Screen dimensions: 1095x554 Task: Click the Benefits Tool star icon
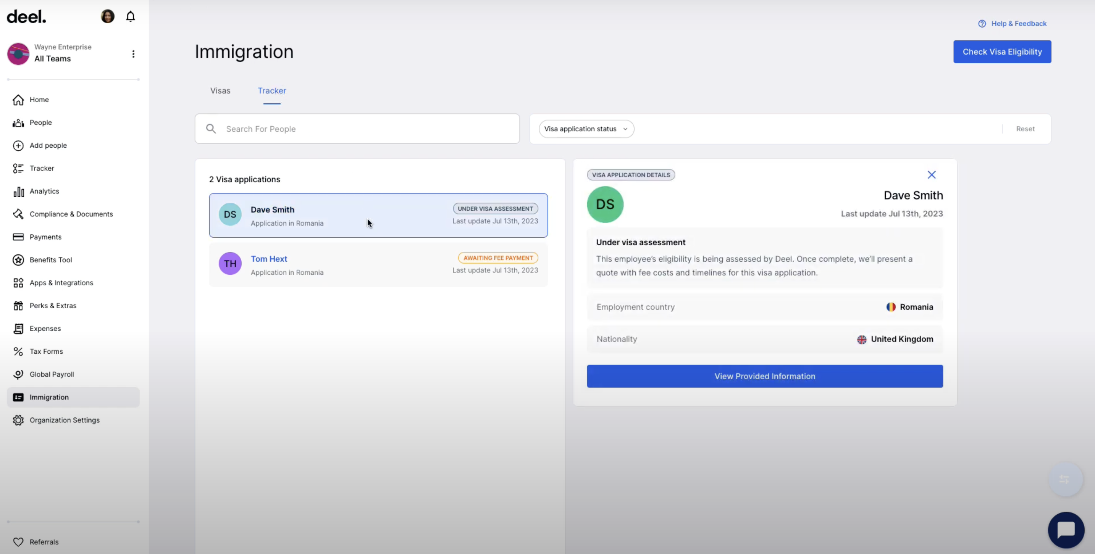18,260
